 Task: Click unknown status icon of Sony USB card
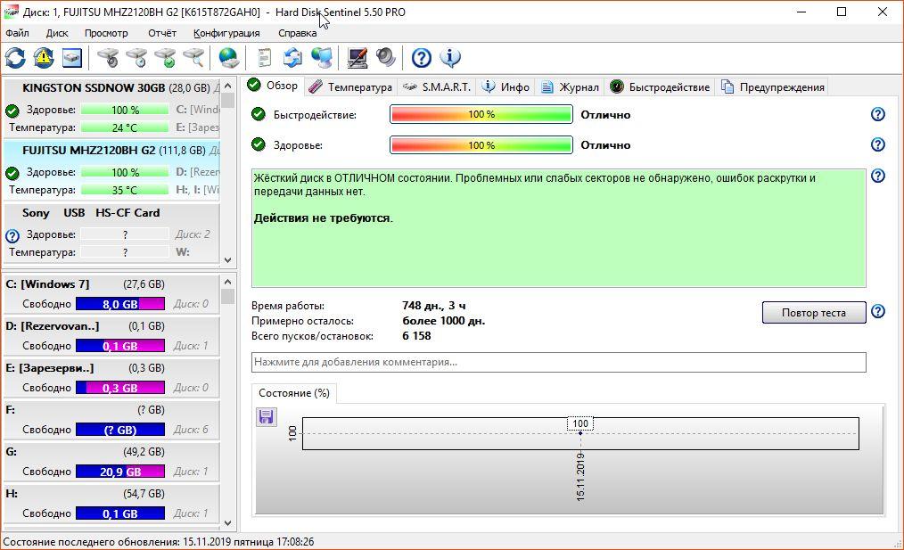(12, 235)
